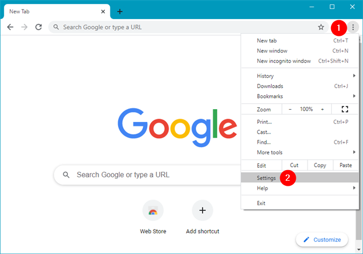Choose Cast... from the menu
This screenshot has width=363, height=254.
point(300,132)
